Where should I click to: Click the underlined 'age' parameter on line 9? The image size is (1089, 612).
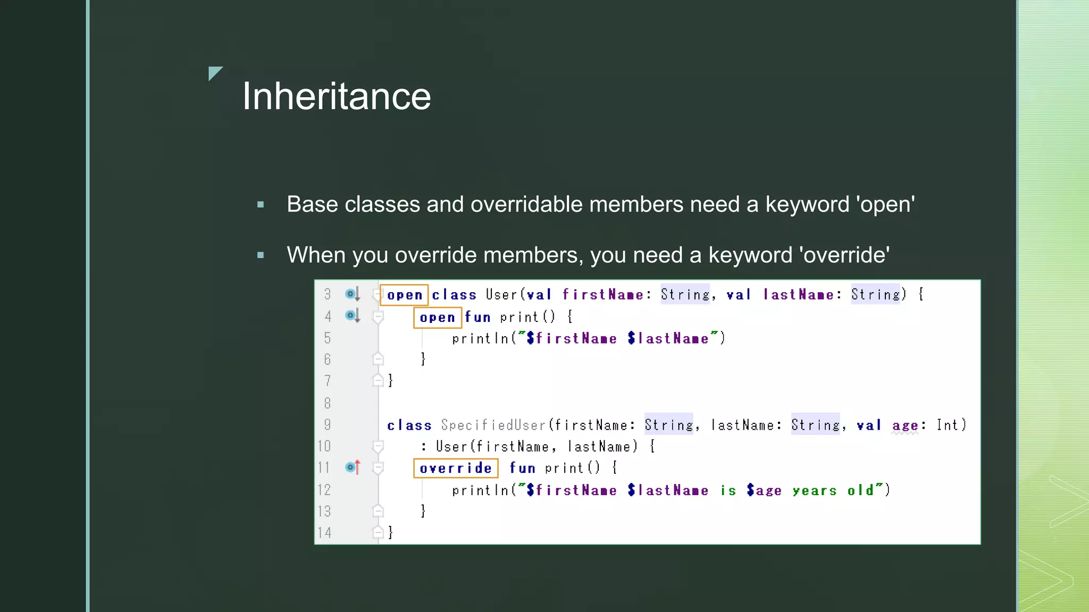coord(905,425)
